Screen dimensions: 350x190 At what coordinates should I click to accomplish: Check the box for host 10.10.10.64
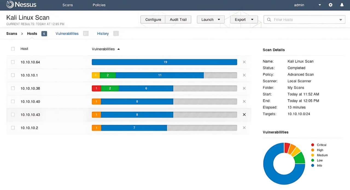[13, 62]
